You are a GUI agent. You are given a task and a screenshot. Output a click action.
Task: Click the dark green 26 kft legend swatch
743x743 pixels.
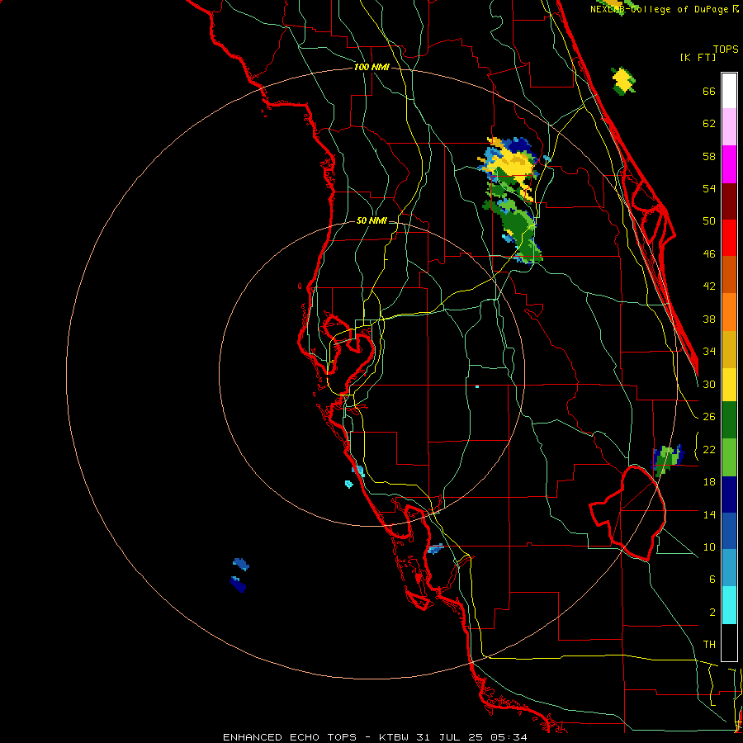tap(729, 420)
